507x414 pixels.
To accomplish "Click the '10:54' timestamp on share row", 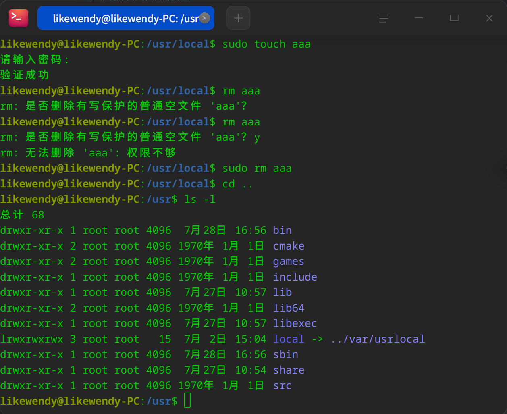I will (x=251, y=370).
